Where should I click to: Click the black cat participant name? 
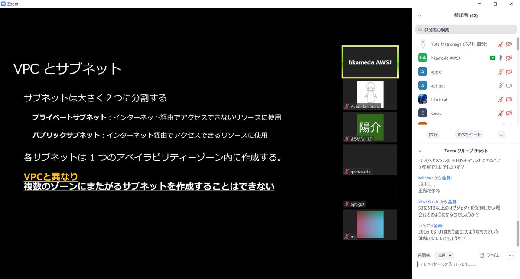pyautogui.click(x=439, y=100)
